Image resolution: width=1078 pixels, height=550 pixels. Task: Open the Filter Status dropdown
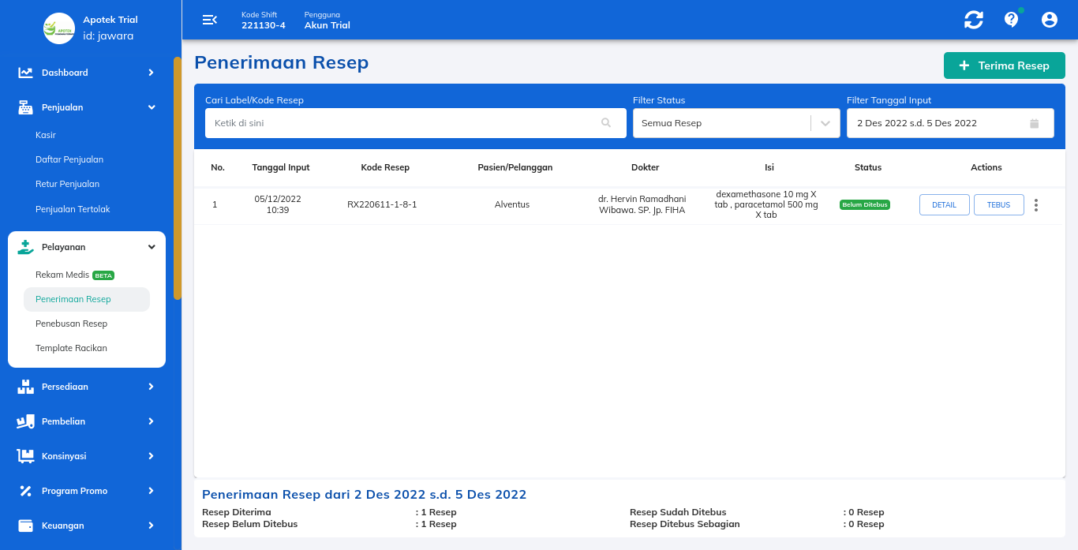pyautogui.click(x=736, y=123)
